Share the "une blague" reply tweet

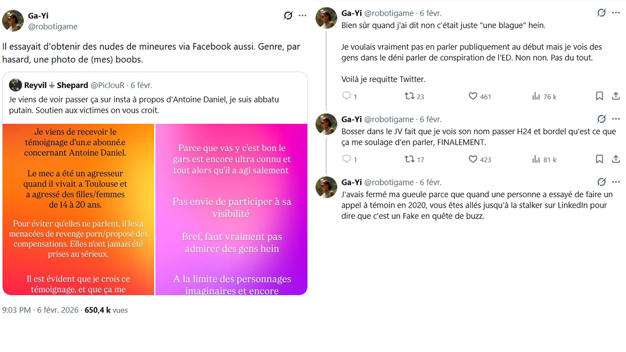pyautogui.click(x=616, y=96)
